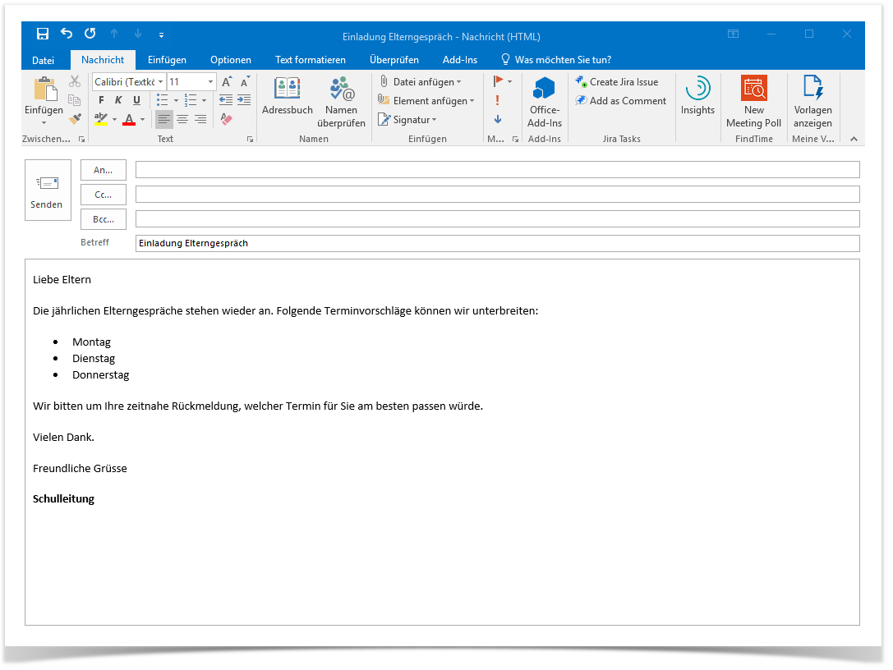Cut selection with the scissors icon
Image resolution: width=893 pixels, height=670 pixels.
pyautogui.click(x=75, y=81)
